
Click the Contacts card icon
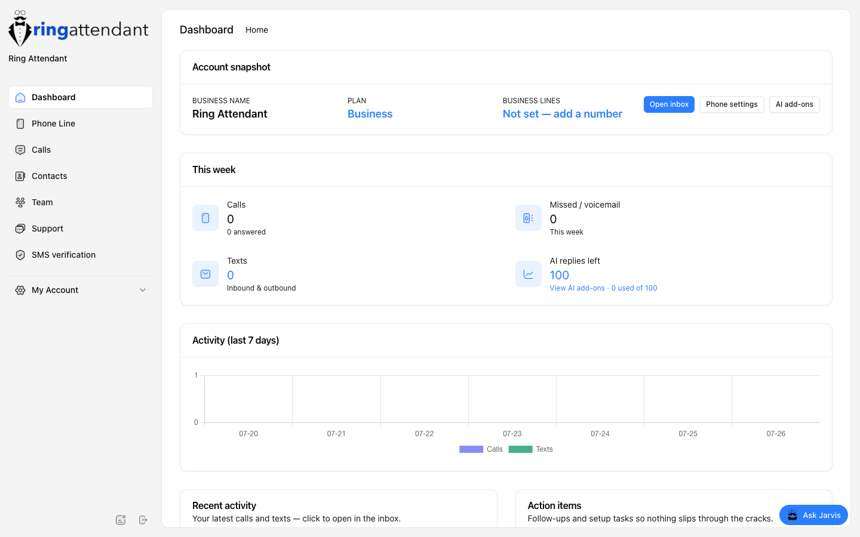click(20, 176)
